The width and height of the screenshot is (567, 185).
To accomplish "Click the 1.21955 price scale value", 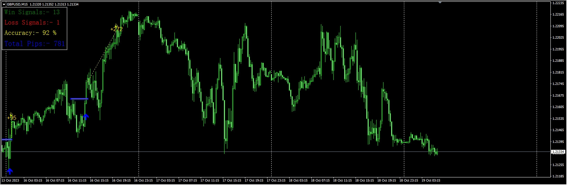I will (558, 49).
